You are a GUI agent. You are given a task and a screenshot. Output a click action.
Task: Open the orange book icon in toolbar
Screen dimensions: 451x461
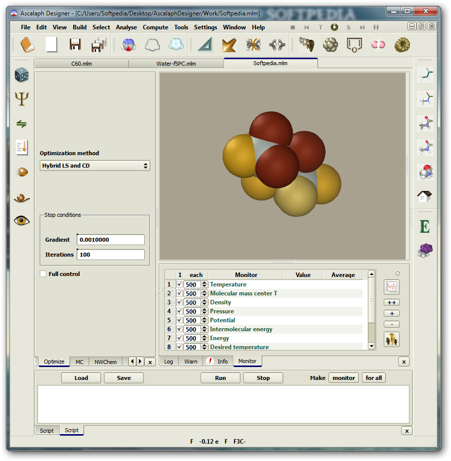click(x=27, y=45)
